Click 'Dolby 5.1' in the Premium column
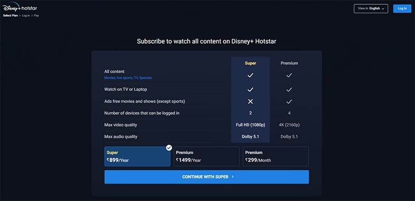Image resolution: width=415 pixels, height=201 pixels. click(289, 137)
